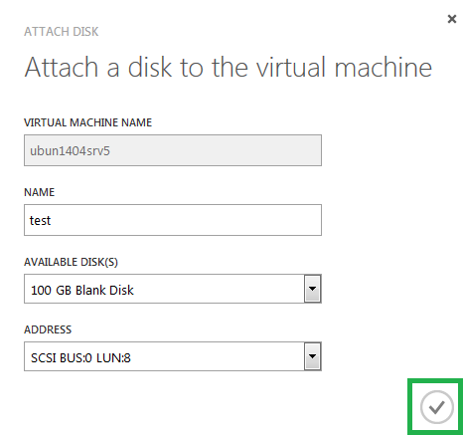Click the SCSI BUS:0 LUN:8 combo box
This screenshot has width=463, height=435.
(173, 356)
